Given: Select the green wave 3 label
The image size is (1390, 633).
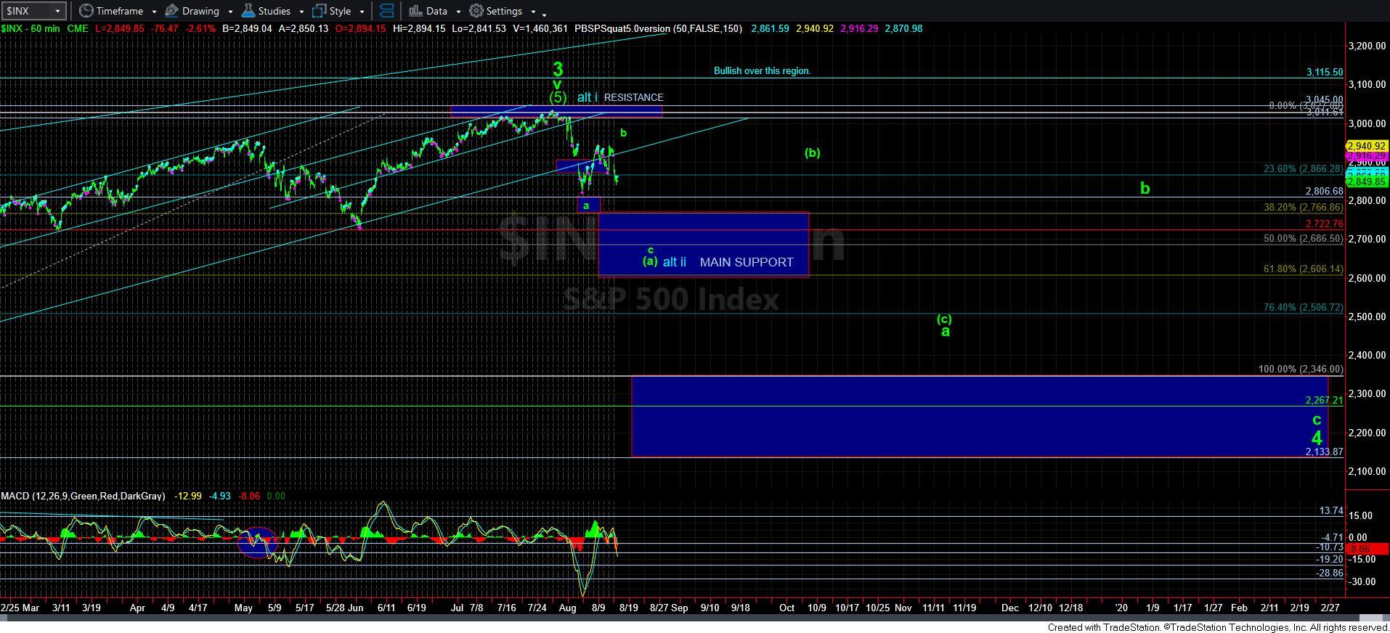Looking at the screenshot, I should click(558, 69).
